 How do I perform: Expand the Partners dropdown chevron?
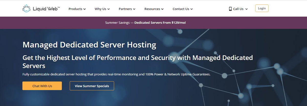[134, 9]
